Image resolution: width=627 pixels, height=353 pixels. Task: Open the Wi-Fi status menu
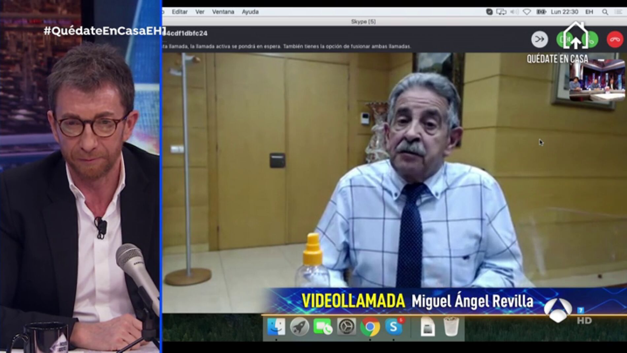coord(527,12)
